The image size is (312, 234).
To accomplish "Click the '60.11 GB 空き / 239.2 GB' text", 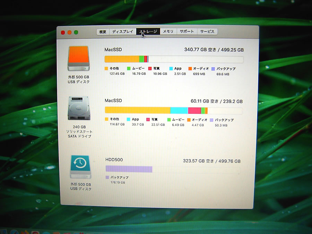I will 217,101.
